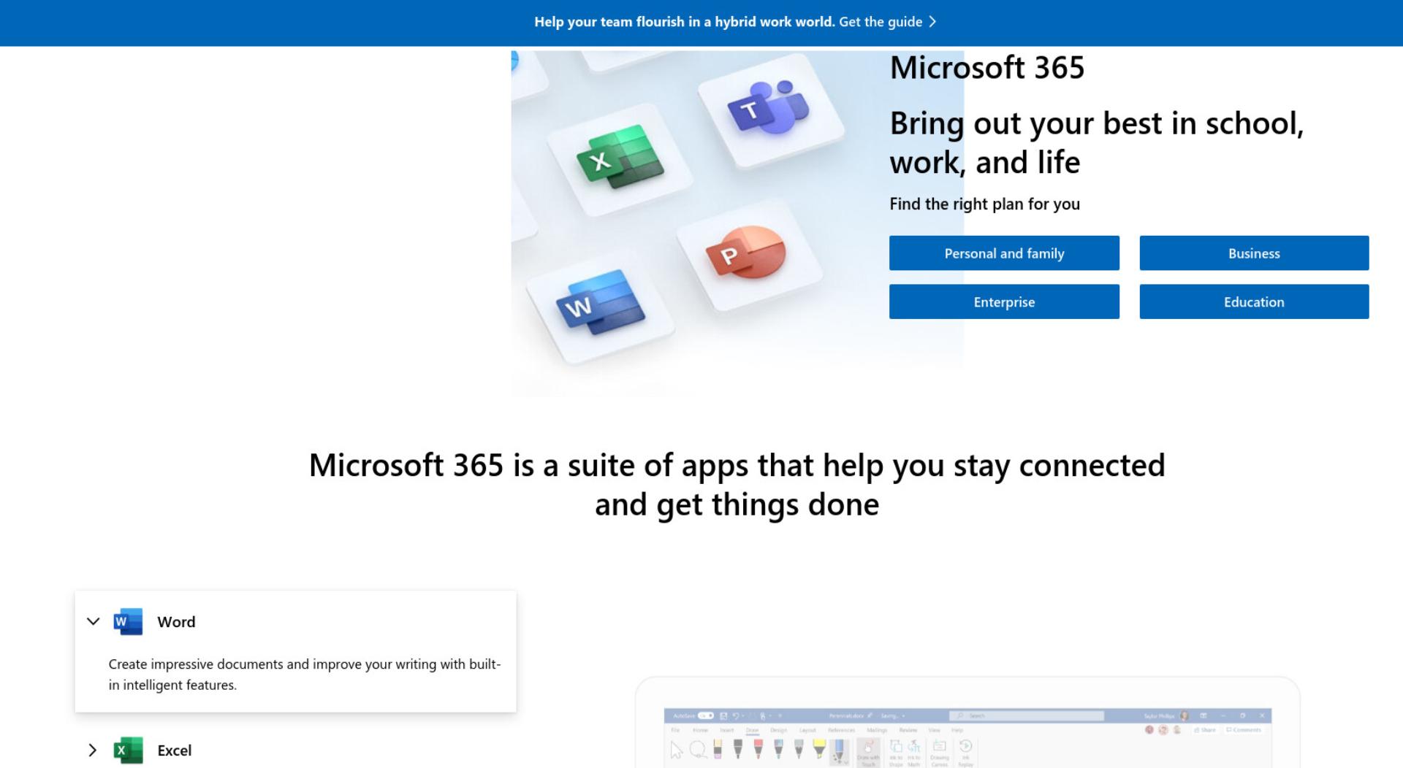
Task: Click the chevron arrow after Get the guide
Action: point(932,22)
